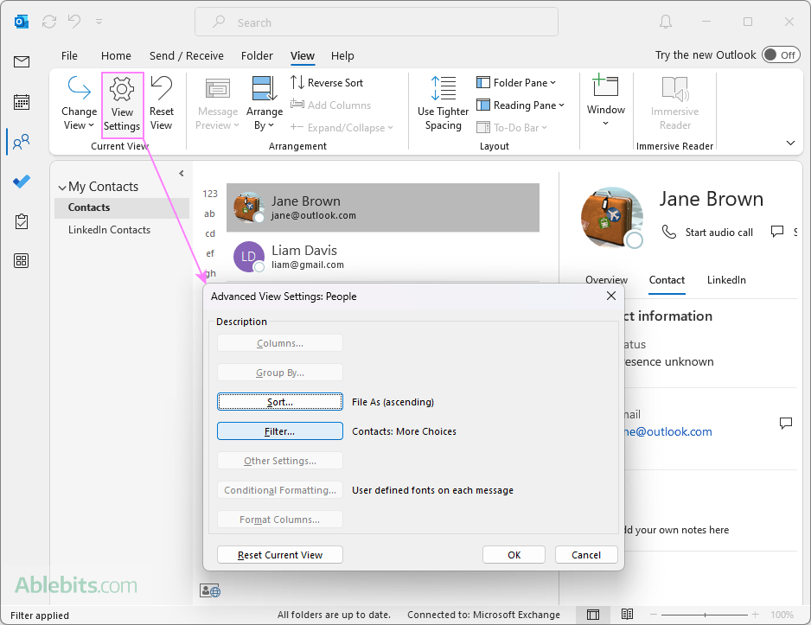This screenshot has height=625, width=811.
Task: Select Jane Brown contact in list
Action: 383,207
